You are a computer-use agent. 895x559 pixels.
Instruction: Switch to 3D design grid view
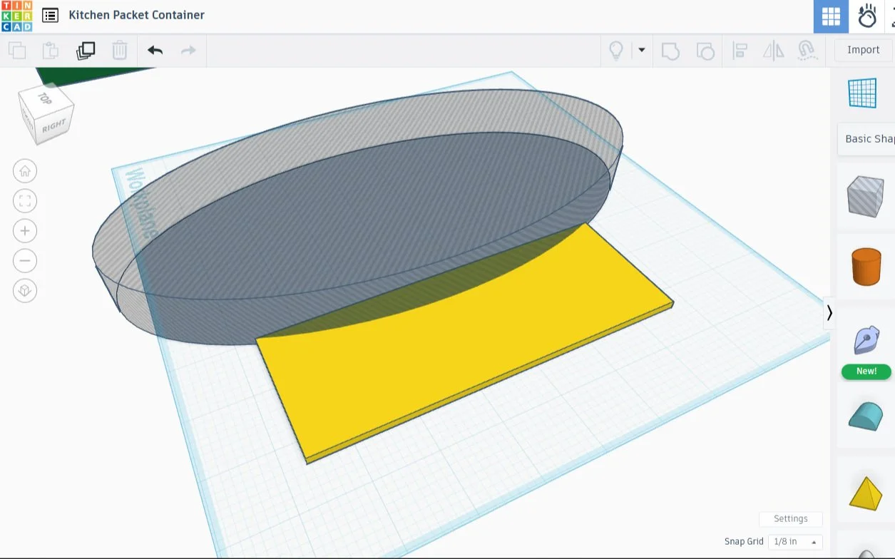(831, 16)
